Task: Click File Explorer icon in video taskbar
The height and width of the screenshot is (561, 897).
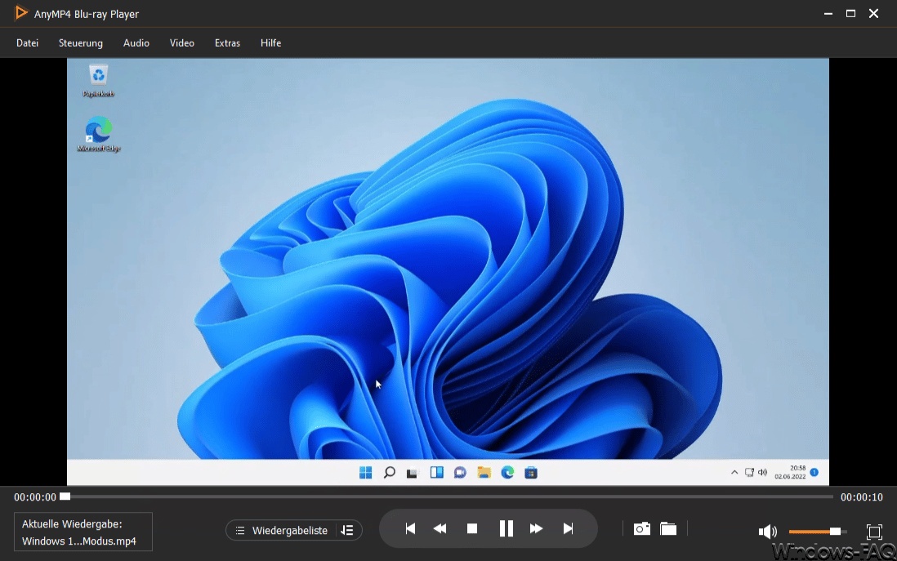Action: coord(484,472)
